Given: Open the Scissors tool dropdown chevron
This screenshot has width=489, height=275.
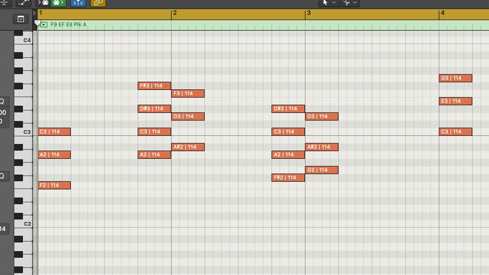Looking at the screenshot, I should coord(355,3).
